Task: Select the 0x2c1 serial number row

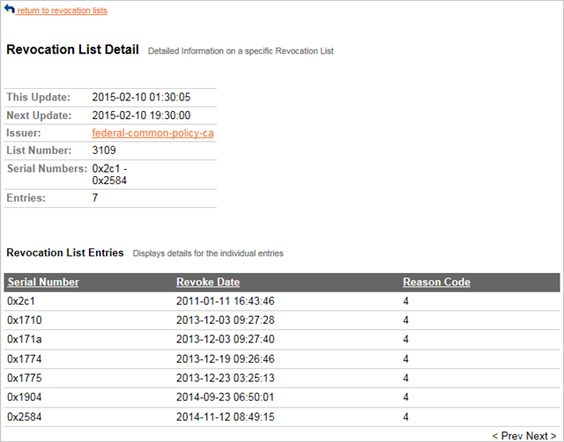Action: (x=21, y=301)
